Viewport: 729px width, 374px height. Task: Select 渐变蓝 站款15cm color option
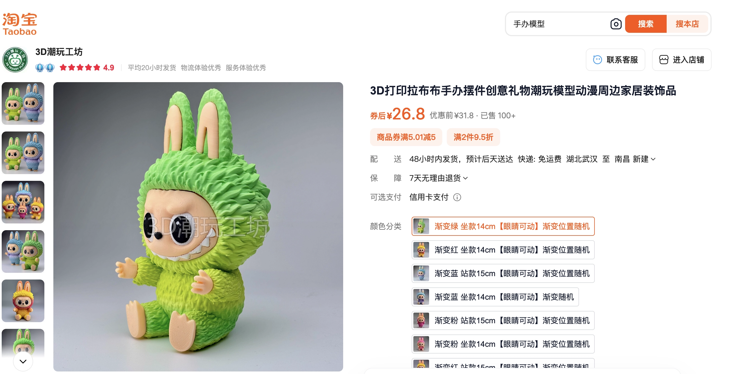503,273
